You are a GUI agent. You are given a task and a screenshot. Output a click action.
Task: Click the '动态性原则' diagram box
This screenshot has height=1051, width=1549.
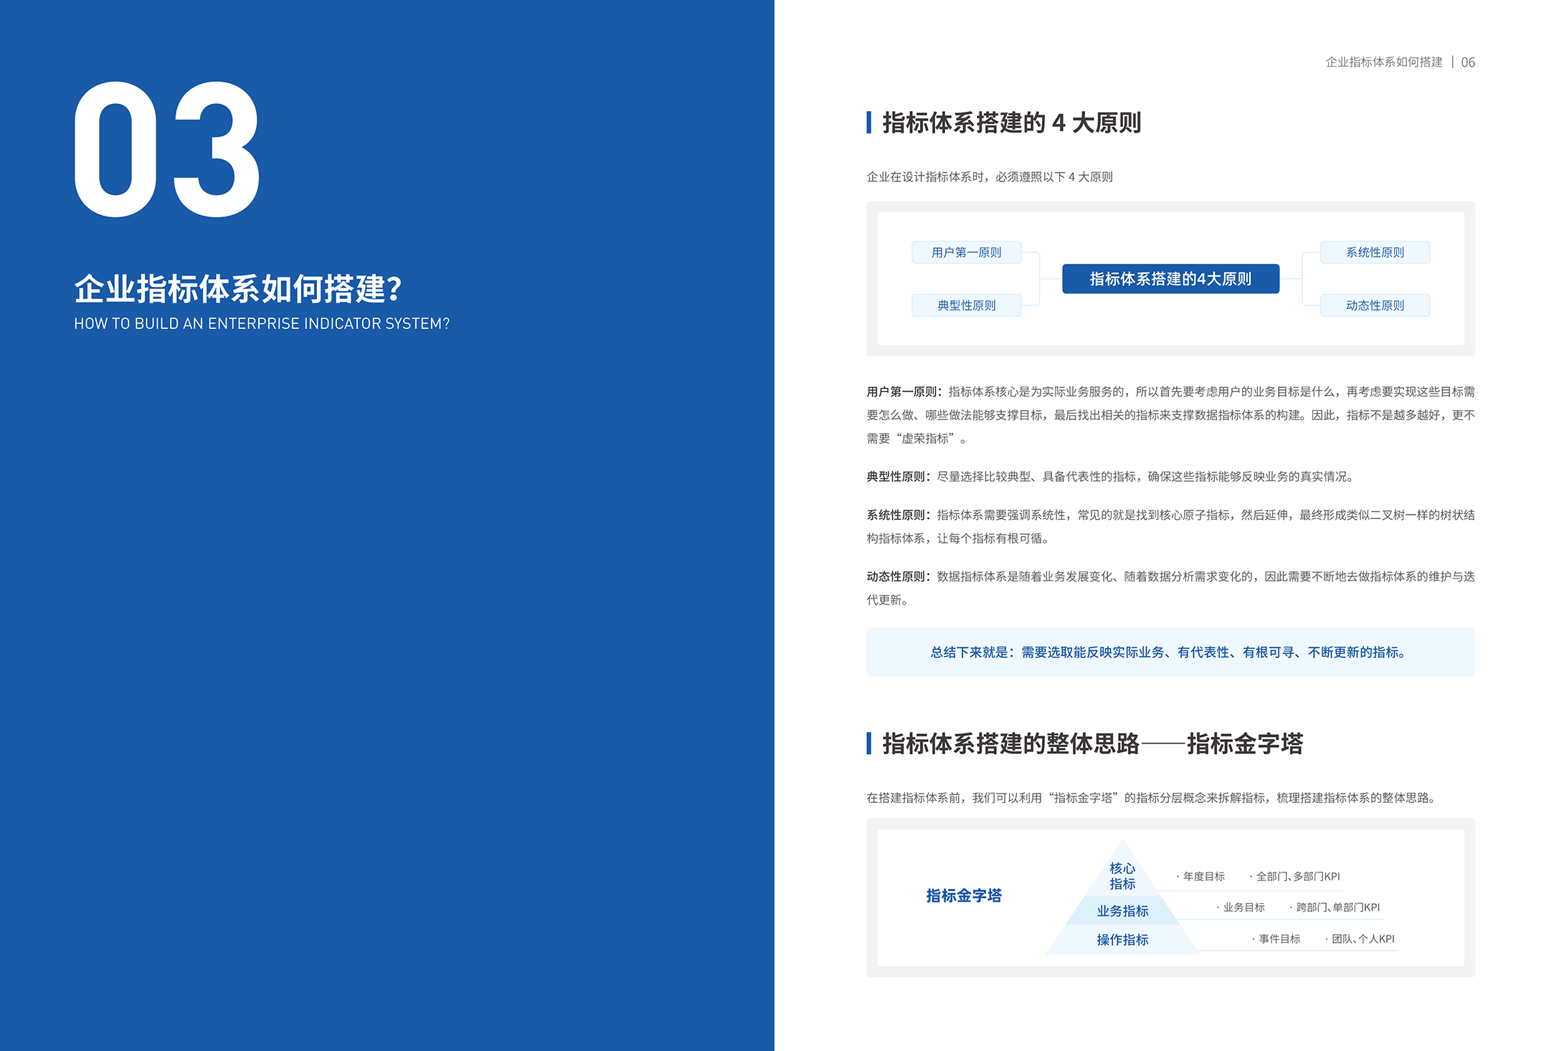click(x=1375, y=305)
